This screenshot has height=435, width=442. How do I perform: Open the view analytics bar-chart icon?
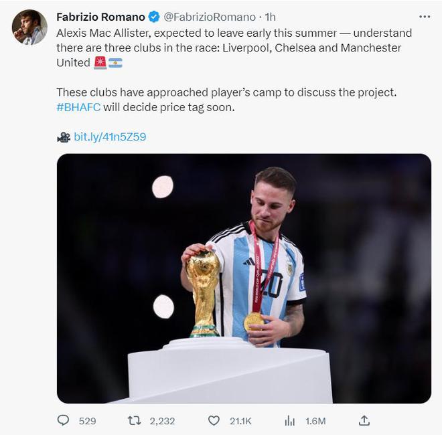[x=290, y=420]
